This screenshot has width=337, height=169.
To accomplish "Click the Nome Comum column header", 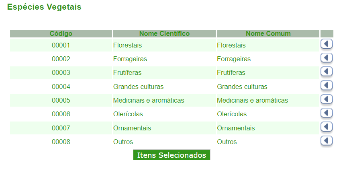I will tap(268, 33).
